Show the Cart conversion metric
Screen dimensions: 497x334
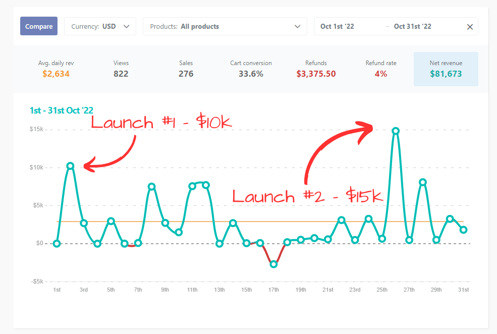click(x=251, y=69)
